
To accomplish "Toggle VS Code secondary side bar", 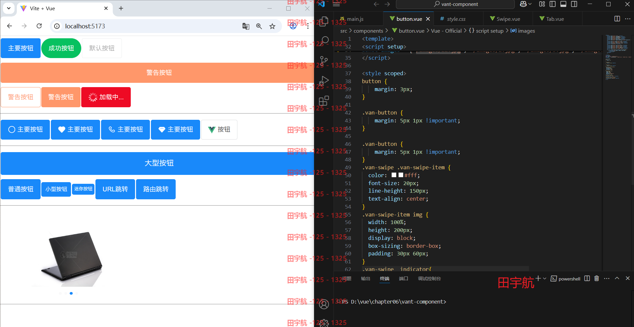I will 574,4.
